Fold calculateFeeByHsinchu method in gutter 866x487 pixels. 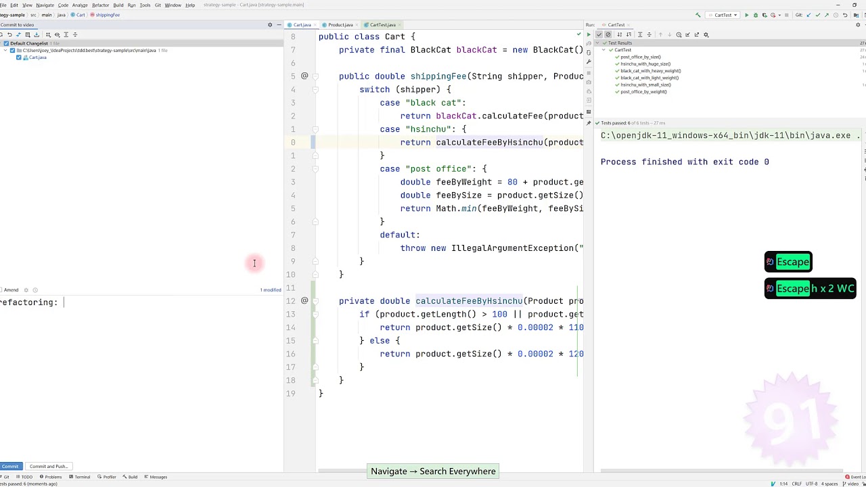point(315,301)
